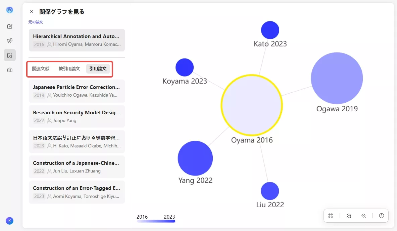Zoom in on the graph using the magnifier-plus icon

pos(349,216)
